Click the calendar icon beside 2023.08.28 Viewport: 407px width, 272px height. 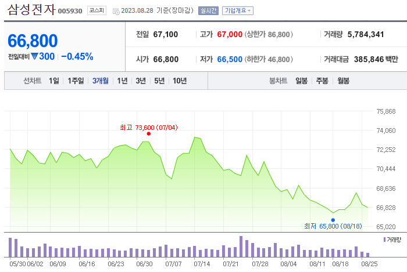pyautogui.click(x=116, y=11)
